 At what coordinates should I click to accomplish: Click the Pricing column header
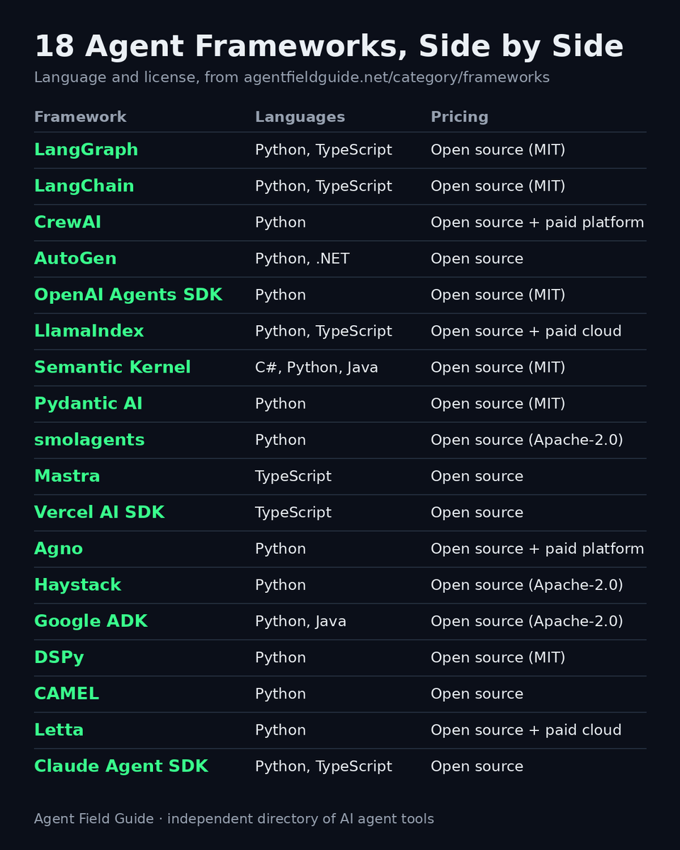(x=459, y=118)
